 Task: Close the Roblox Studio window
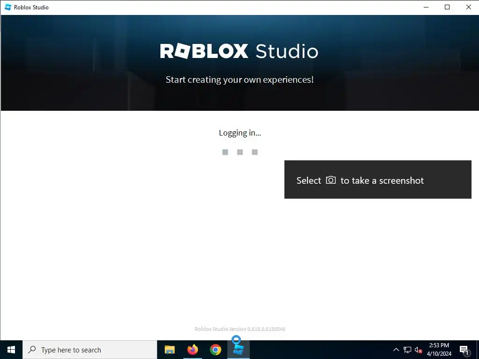[468, 7]
